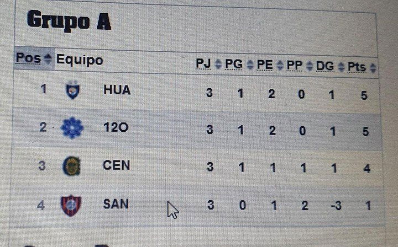Open the SAN team link
Screen dimensions: 398x247
[116, 204]
